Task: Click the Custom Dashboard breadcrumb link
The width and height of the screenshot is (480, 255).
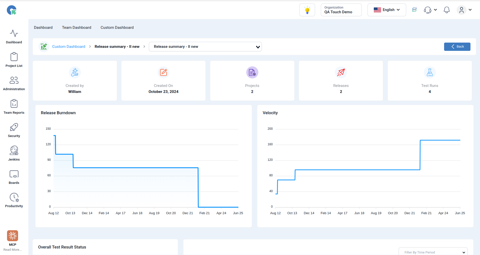Action: (x=69, y=47)
